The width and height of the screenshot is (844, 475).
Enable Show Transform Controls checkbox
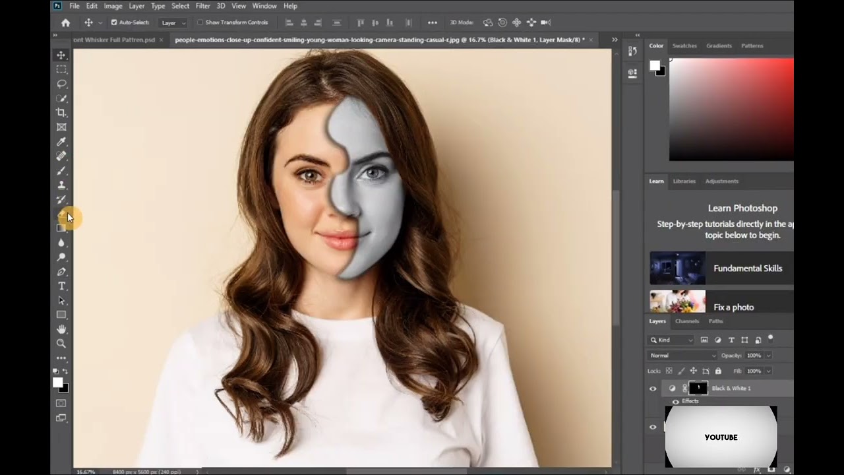[x=200, y=22]
